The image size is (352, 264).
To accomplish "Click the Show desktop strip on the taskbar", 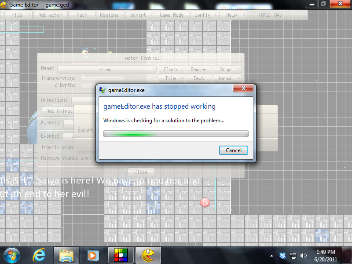I will pos(347,256).
